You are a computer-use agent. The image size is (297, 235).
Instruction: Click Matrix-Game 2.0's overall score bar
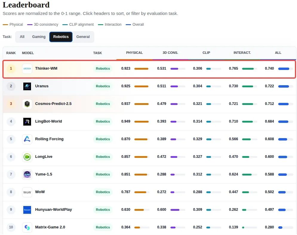pos(286,228)
